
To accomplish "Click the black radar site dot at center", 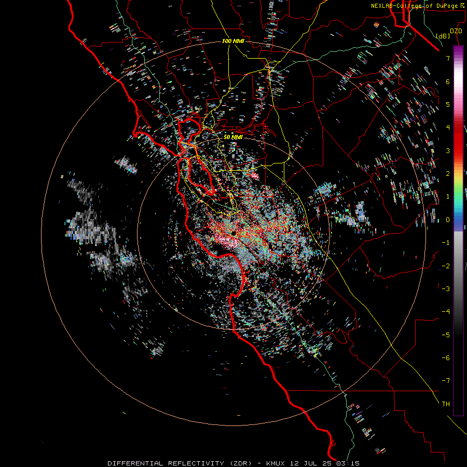I will (x=233, y=233).
